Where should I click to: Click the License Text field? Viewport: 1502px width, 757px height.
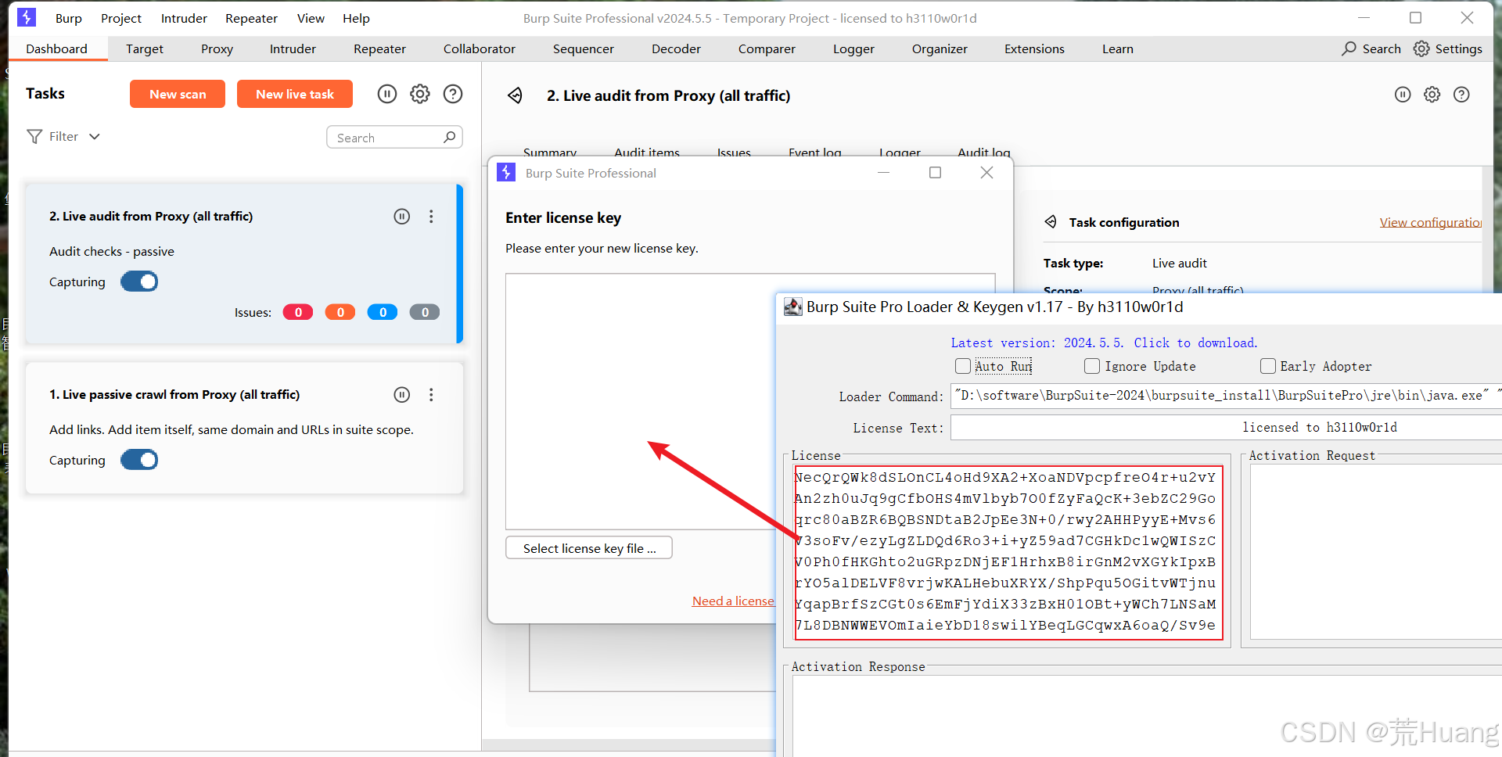1226,427
